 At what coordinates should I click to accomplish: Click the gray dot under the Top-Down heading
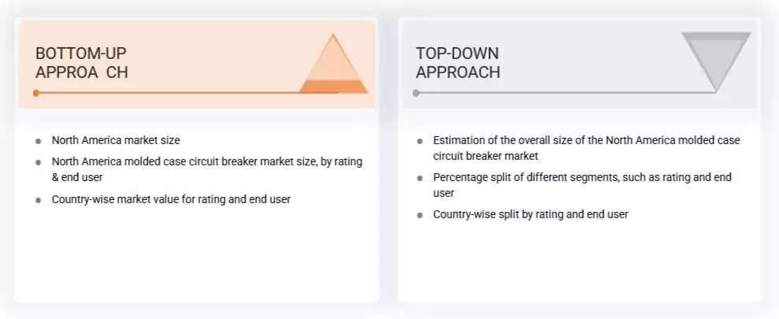[x=416, y=93]
